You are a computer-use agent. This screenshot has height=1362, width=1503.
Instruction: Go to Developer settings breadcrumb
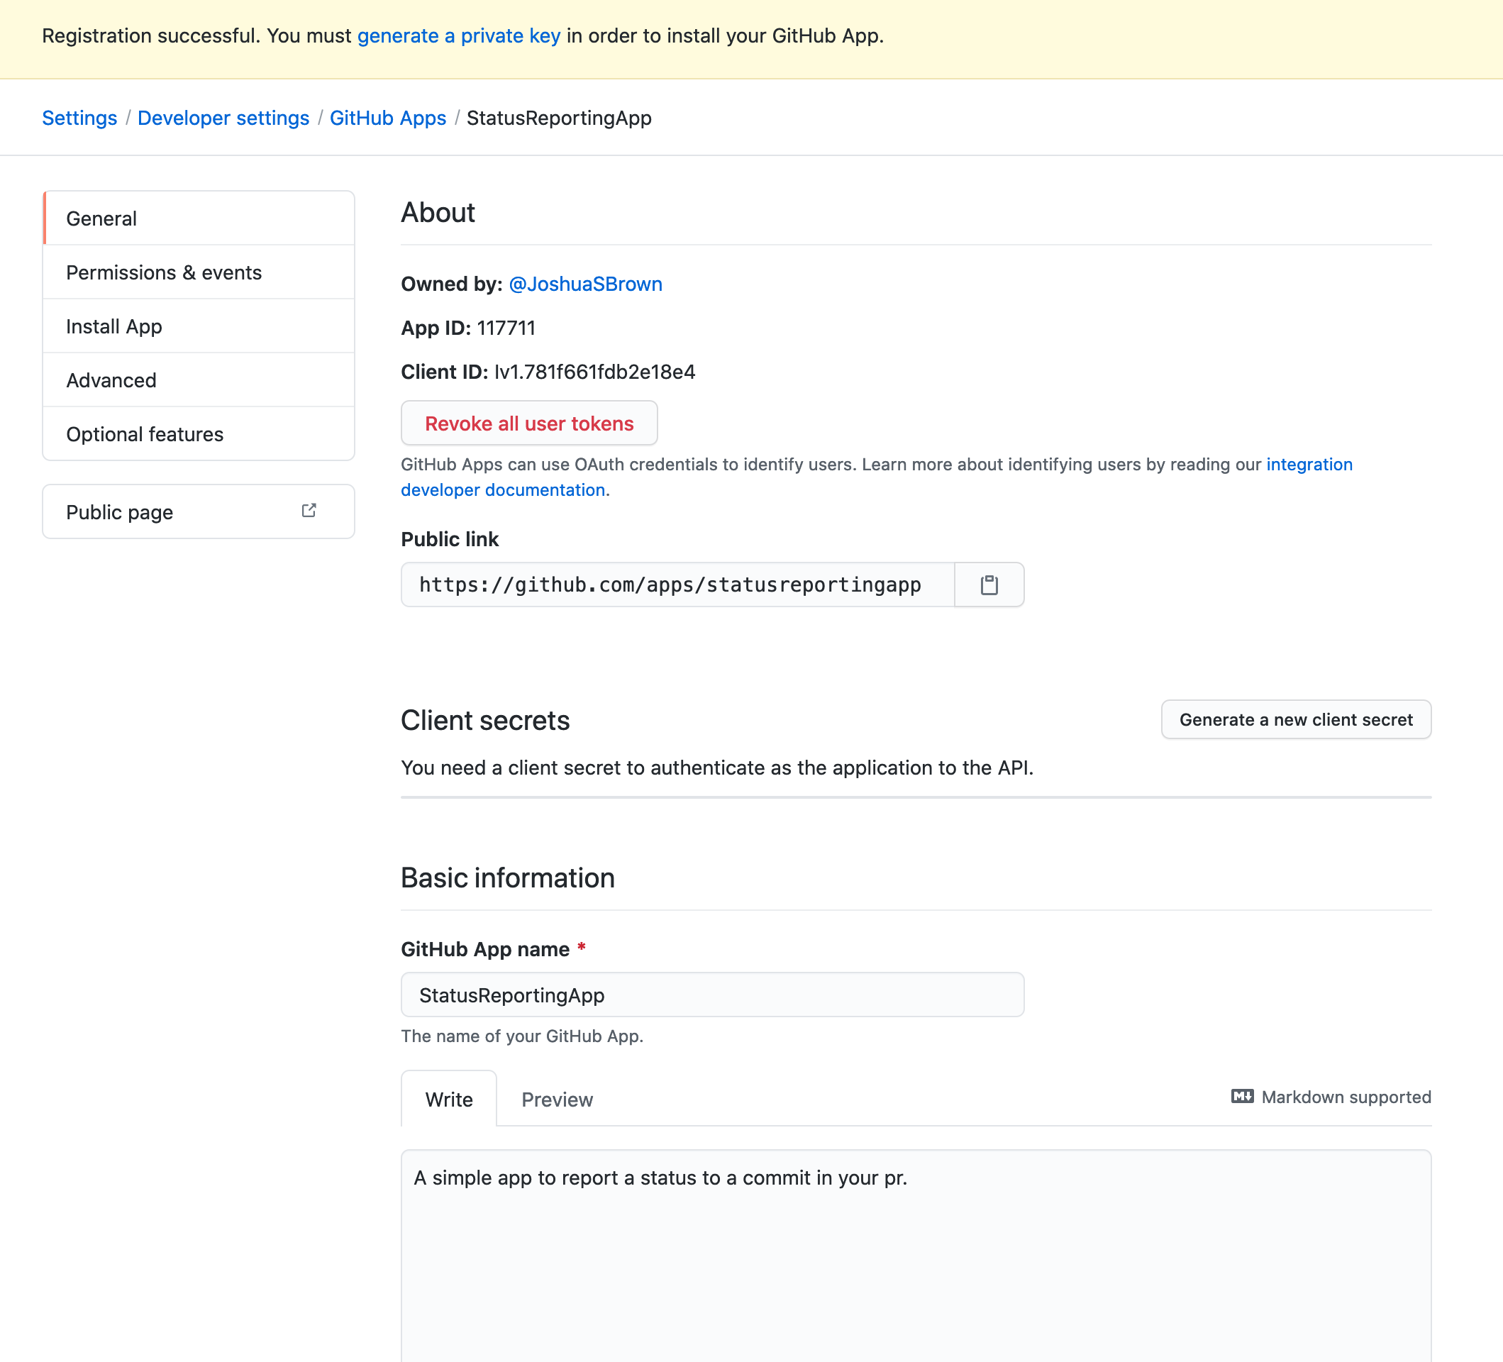click(x=223, y=118)
